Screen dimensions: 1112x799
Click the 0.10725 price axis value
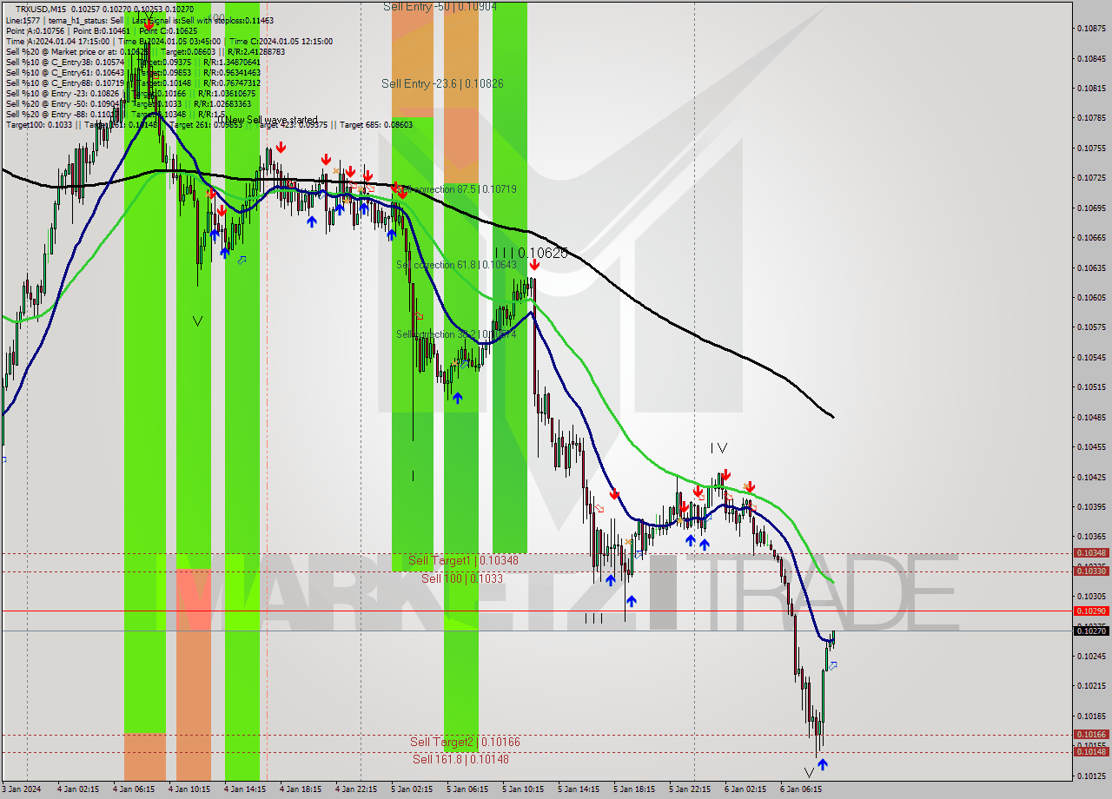click(x=1091, y=177)
